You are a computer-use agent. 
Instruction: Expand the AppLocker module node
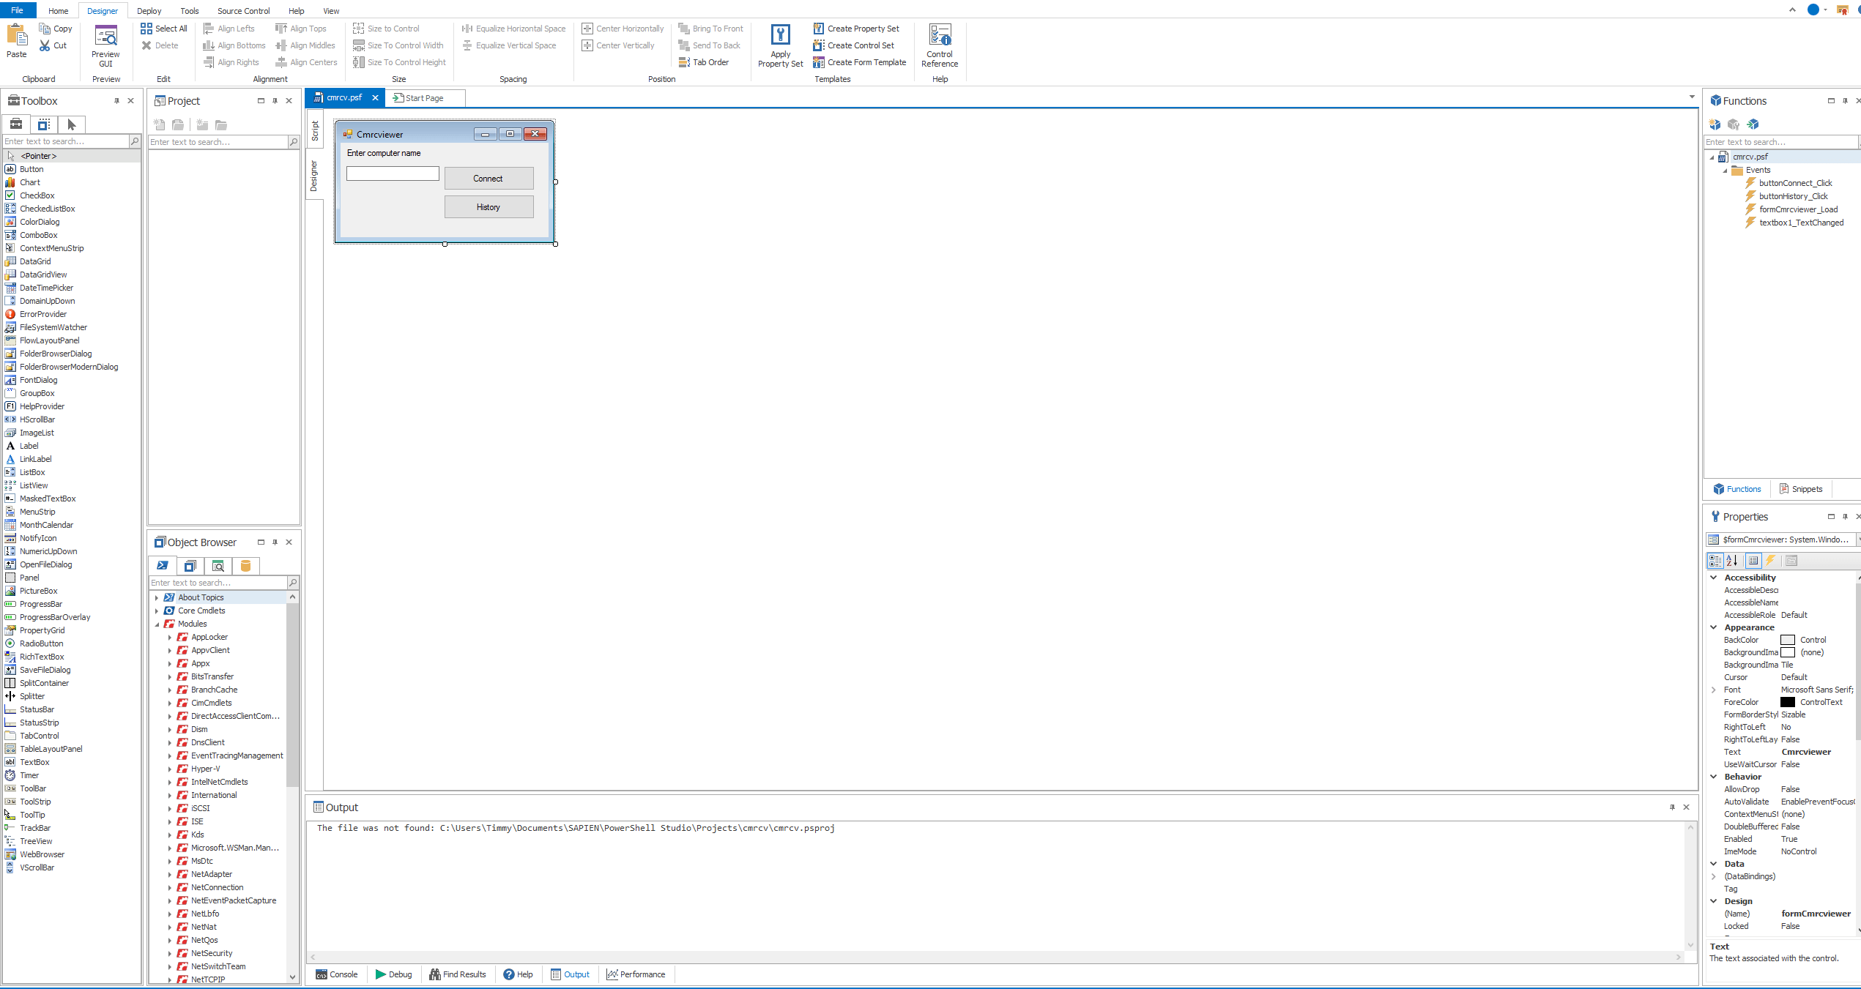click(169, 637)
